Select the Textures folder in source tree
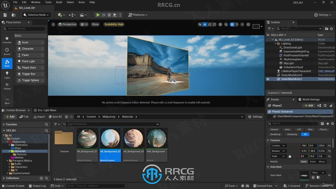Viewport: 336px width, 189px height. click(x=22, y=154)
